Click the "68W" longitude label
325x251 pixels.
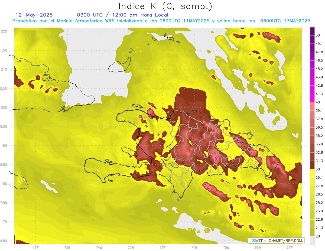pos(290,247)
